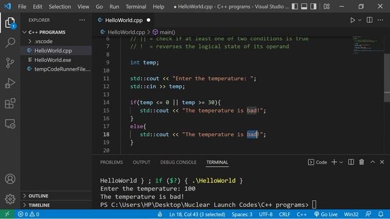Screen dimensions: 390x219
Task: Open the Help menu
Action: coord(158,7)
